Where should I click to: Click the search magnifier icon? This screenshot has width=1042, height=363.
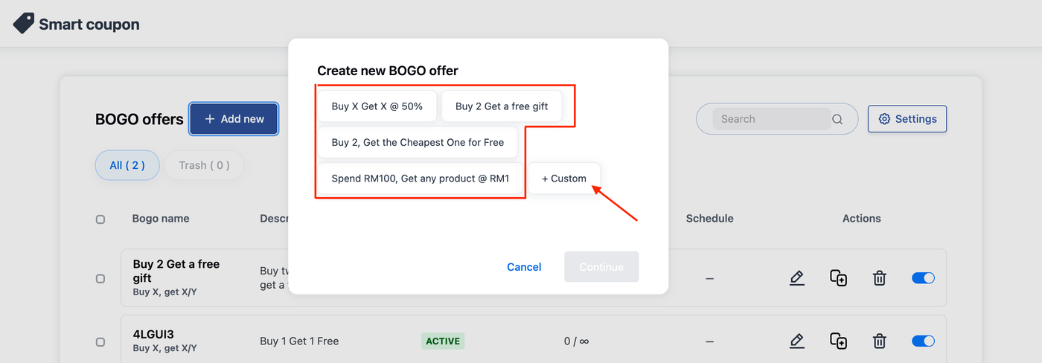(x=837, y=119)
